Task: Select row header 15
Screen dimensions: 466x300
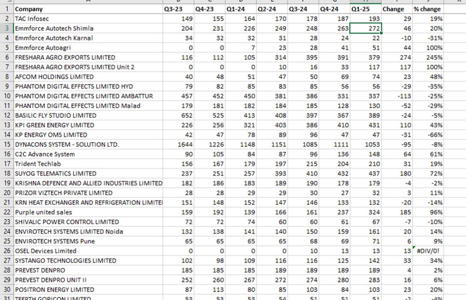Action: (7, 144)
